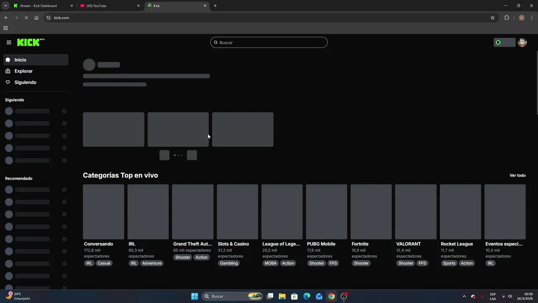
Task: Click the FPS tag under PUBG Mobile
Action: pos(333,263)
